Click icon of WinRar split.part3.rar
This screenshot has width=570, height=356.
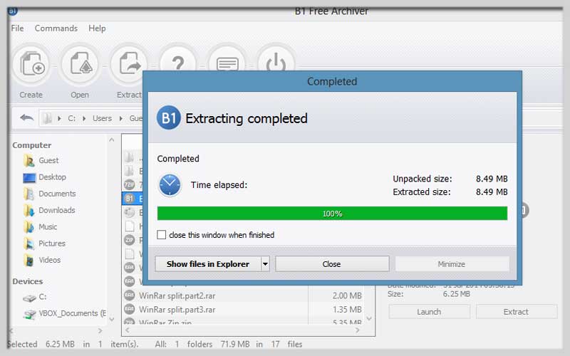pos(130,309)
